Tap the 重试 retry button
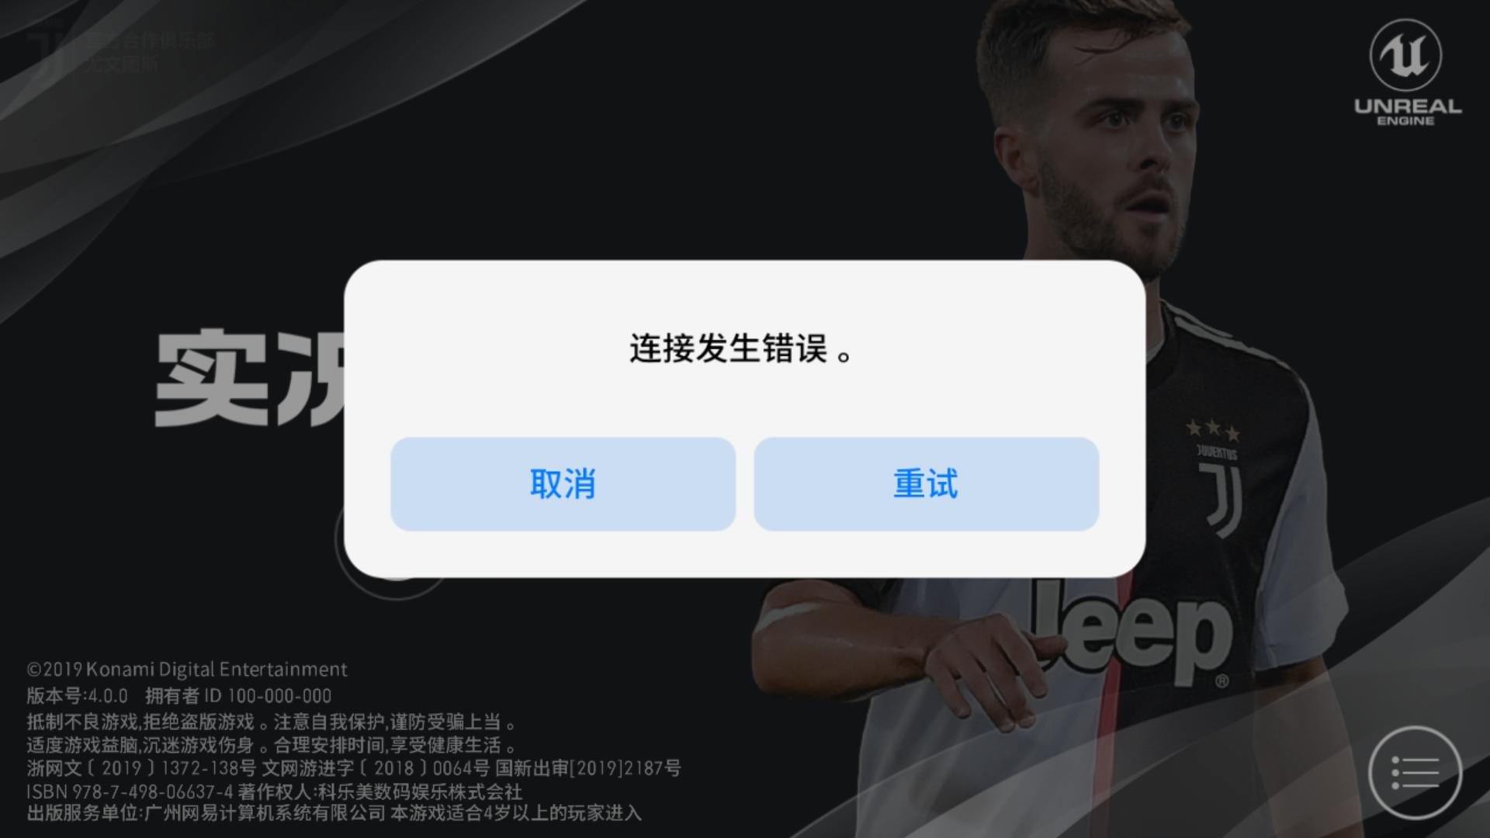 coord(926,484)
